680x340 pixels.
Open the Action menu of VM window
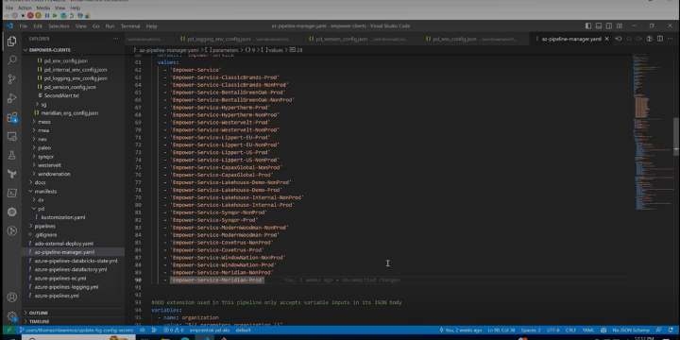[25, 8]
